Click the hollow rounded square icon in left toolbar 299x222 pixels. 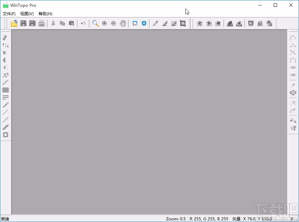(5, 135)
